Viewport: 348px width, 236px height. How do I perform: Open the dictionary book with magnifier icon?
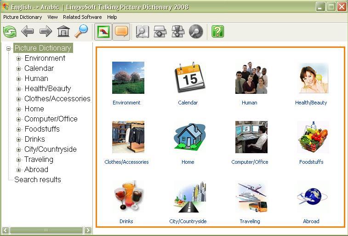coord(142,32)
